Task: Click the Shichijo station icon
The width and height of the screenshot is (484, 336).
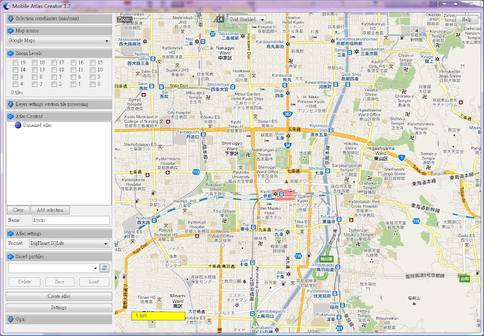Action: coord(327,171)
